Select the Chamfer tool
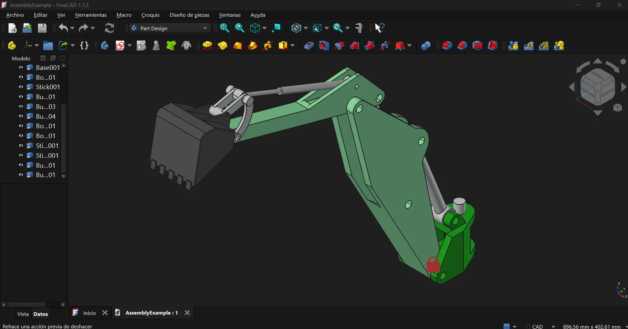The height and width of the screenshot is (329, 628). [x=462, y=46]
